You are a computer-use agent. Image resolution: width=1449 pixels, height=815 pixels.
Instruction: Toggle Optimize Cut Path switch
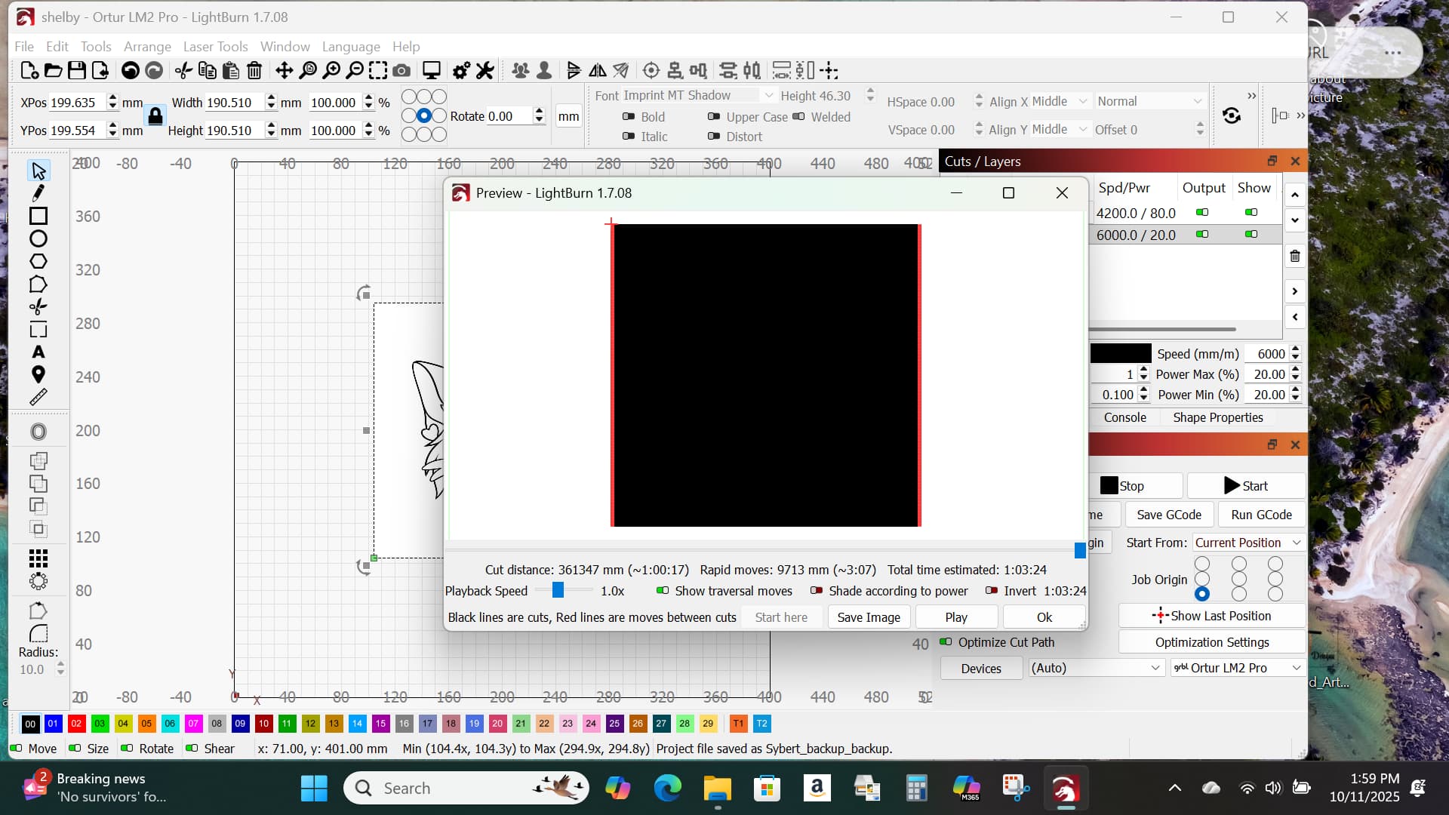pyautogui.click(x=946, y=642)
